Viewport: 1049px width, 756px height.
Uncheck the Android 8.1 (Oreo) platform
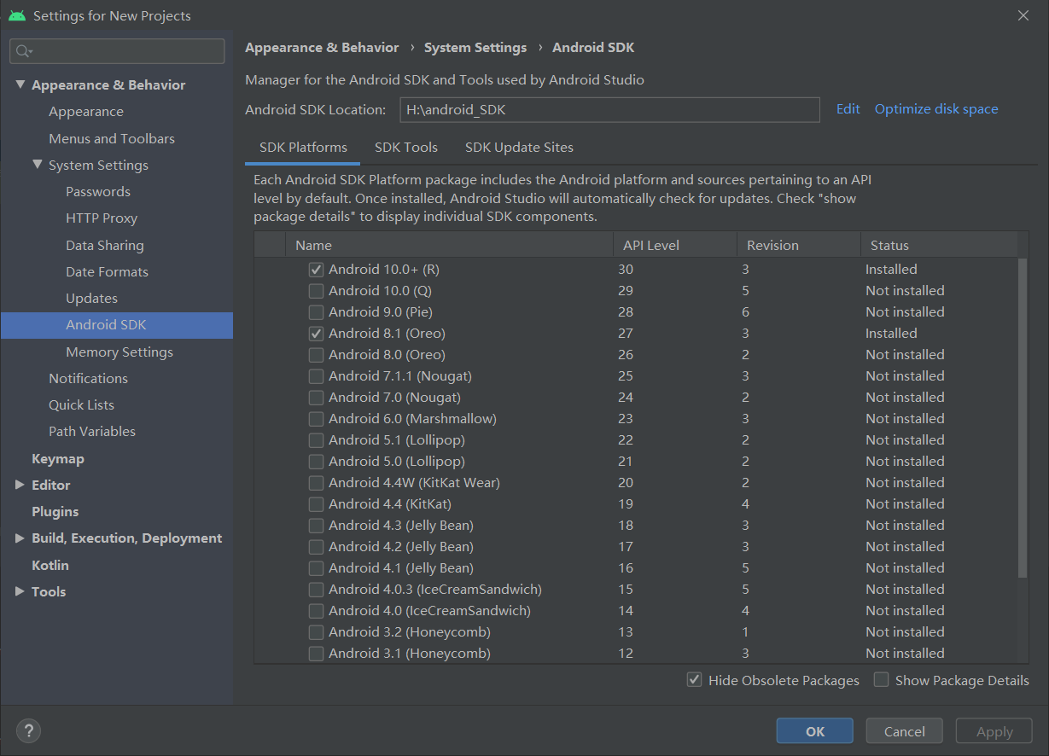[x=316, y=334]
